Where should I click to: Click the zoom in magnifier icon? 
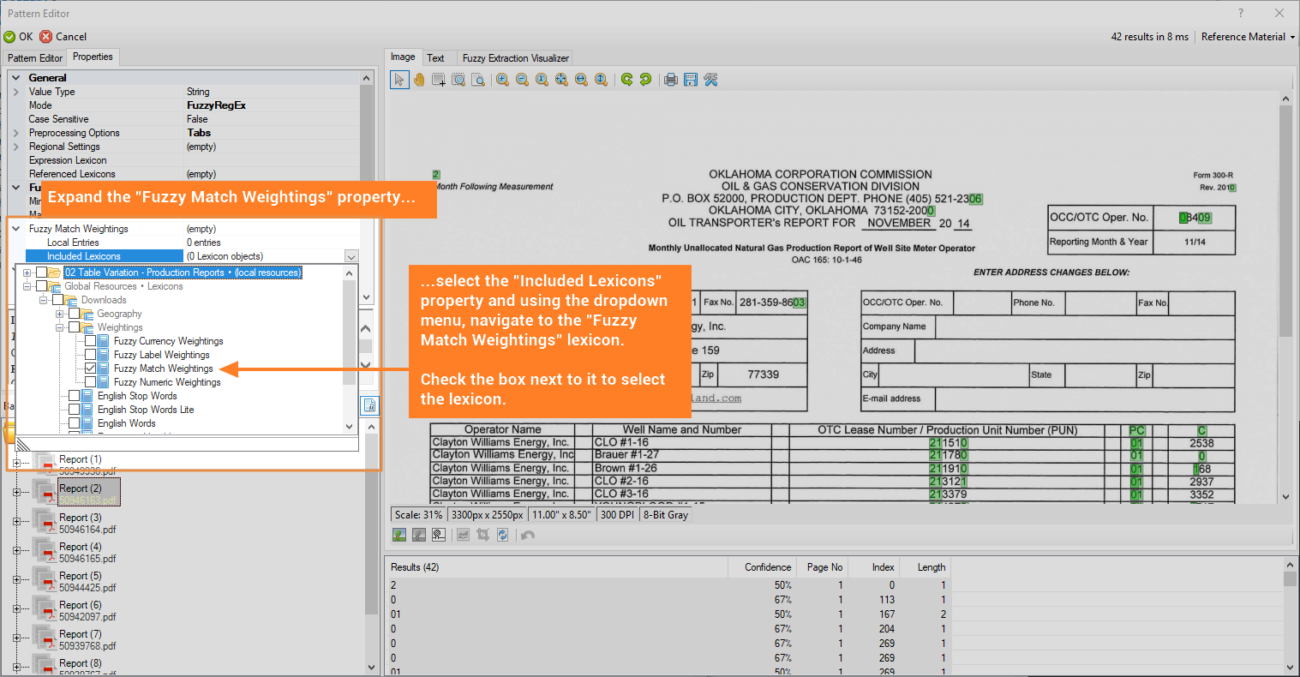pyautogui.click(x=502, y=80)
